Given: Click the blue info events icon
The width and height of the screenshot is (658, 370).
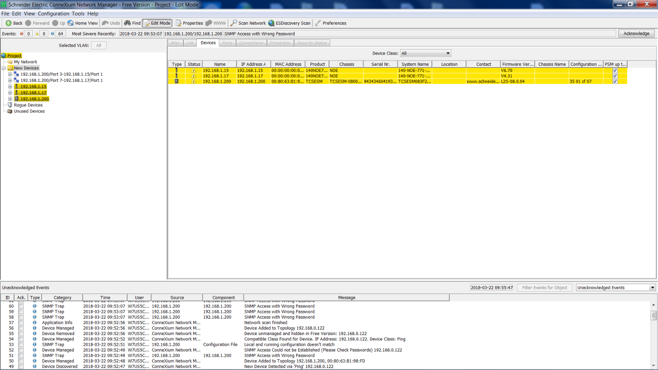Looking at the screenshot, I should tap(52, 34).
